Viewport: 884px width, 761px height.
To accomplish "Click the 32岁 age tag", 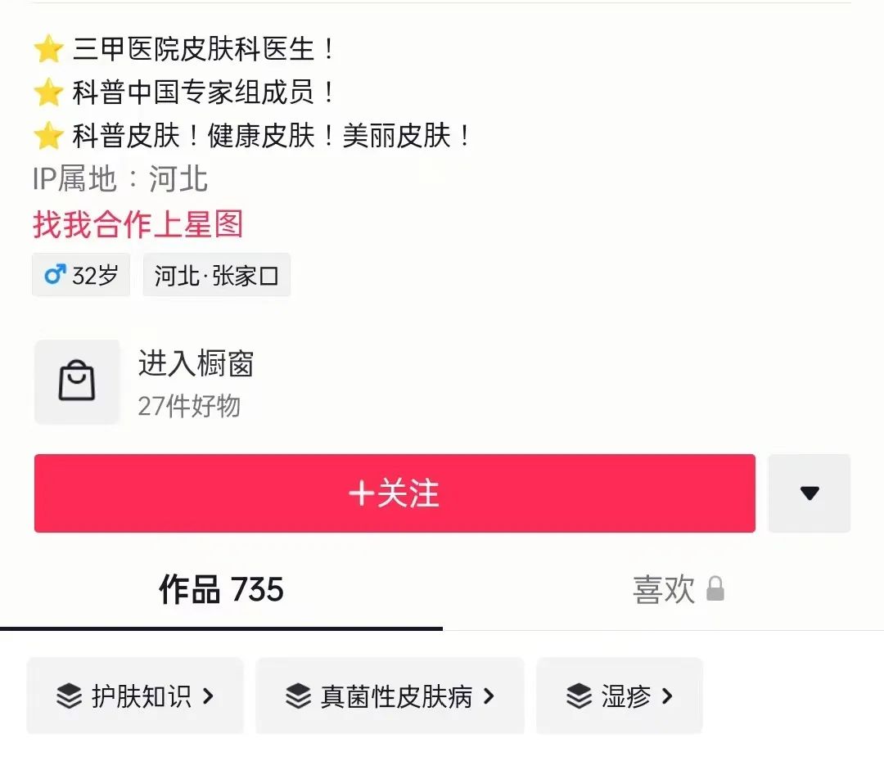I will coord(81,275).
